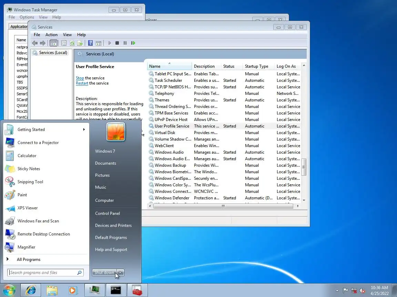Sort by the Startup Type column header
Viewport: 397px width, 297px height.
tap(258, 66)
